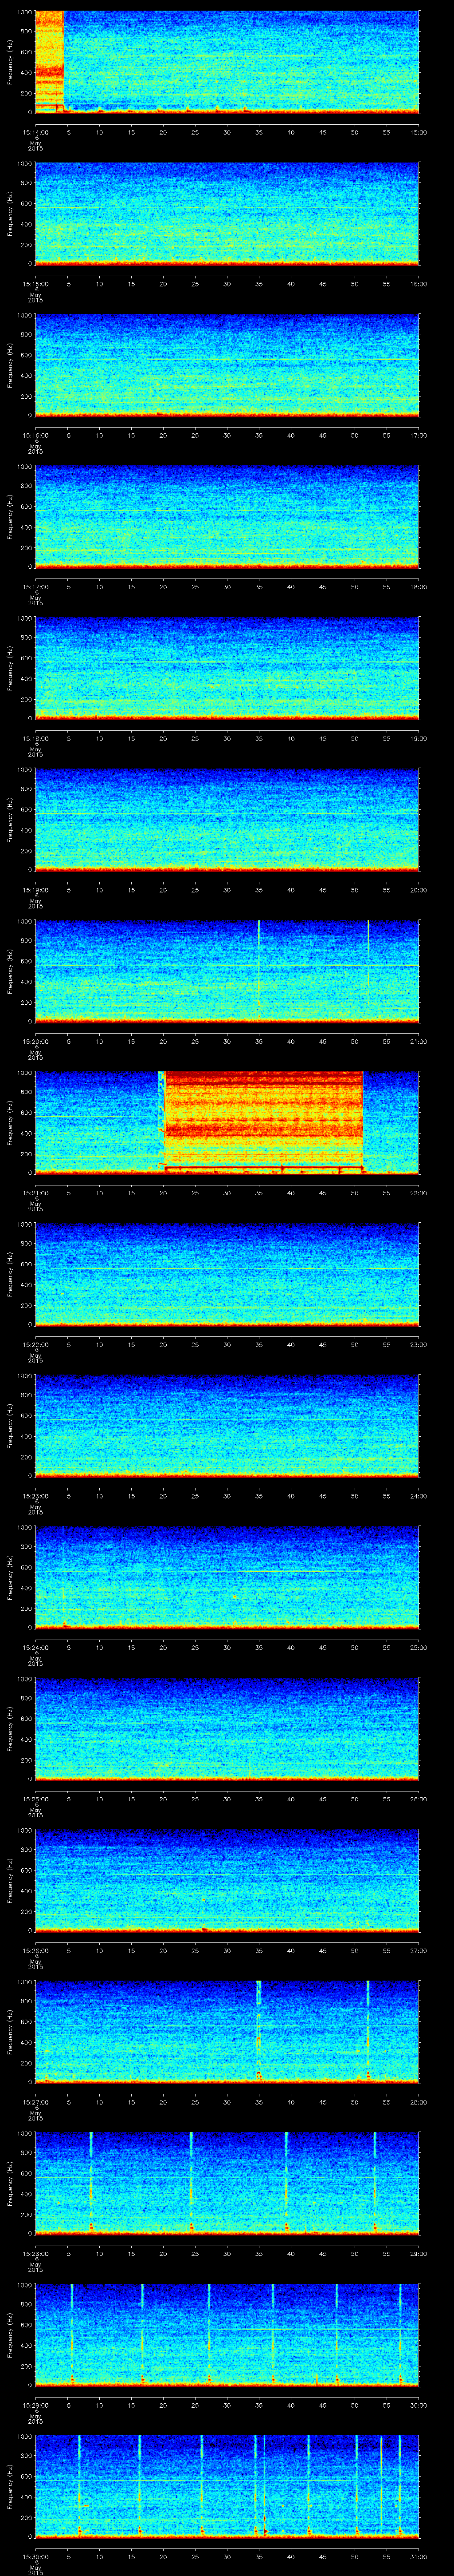Image resolution: width=454 pixels, height=2576 pixels.
Task: Select the spectrogram panel starting at 15:19:00
Action: point(227,820)
